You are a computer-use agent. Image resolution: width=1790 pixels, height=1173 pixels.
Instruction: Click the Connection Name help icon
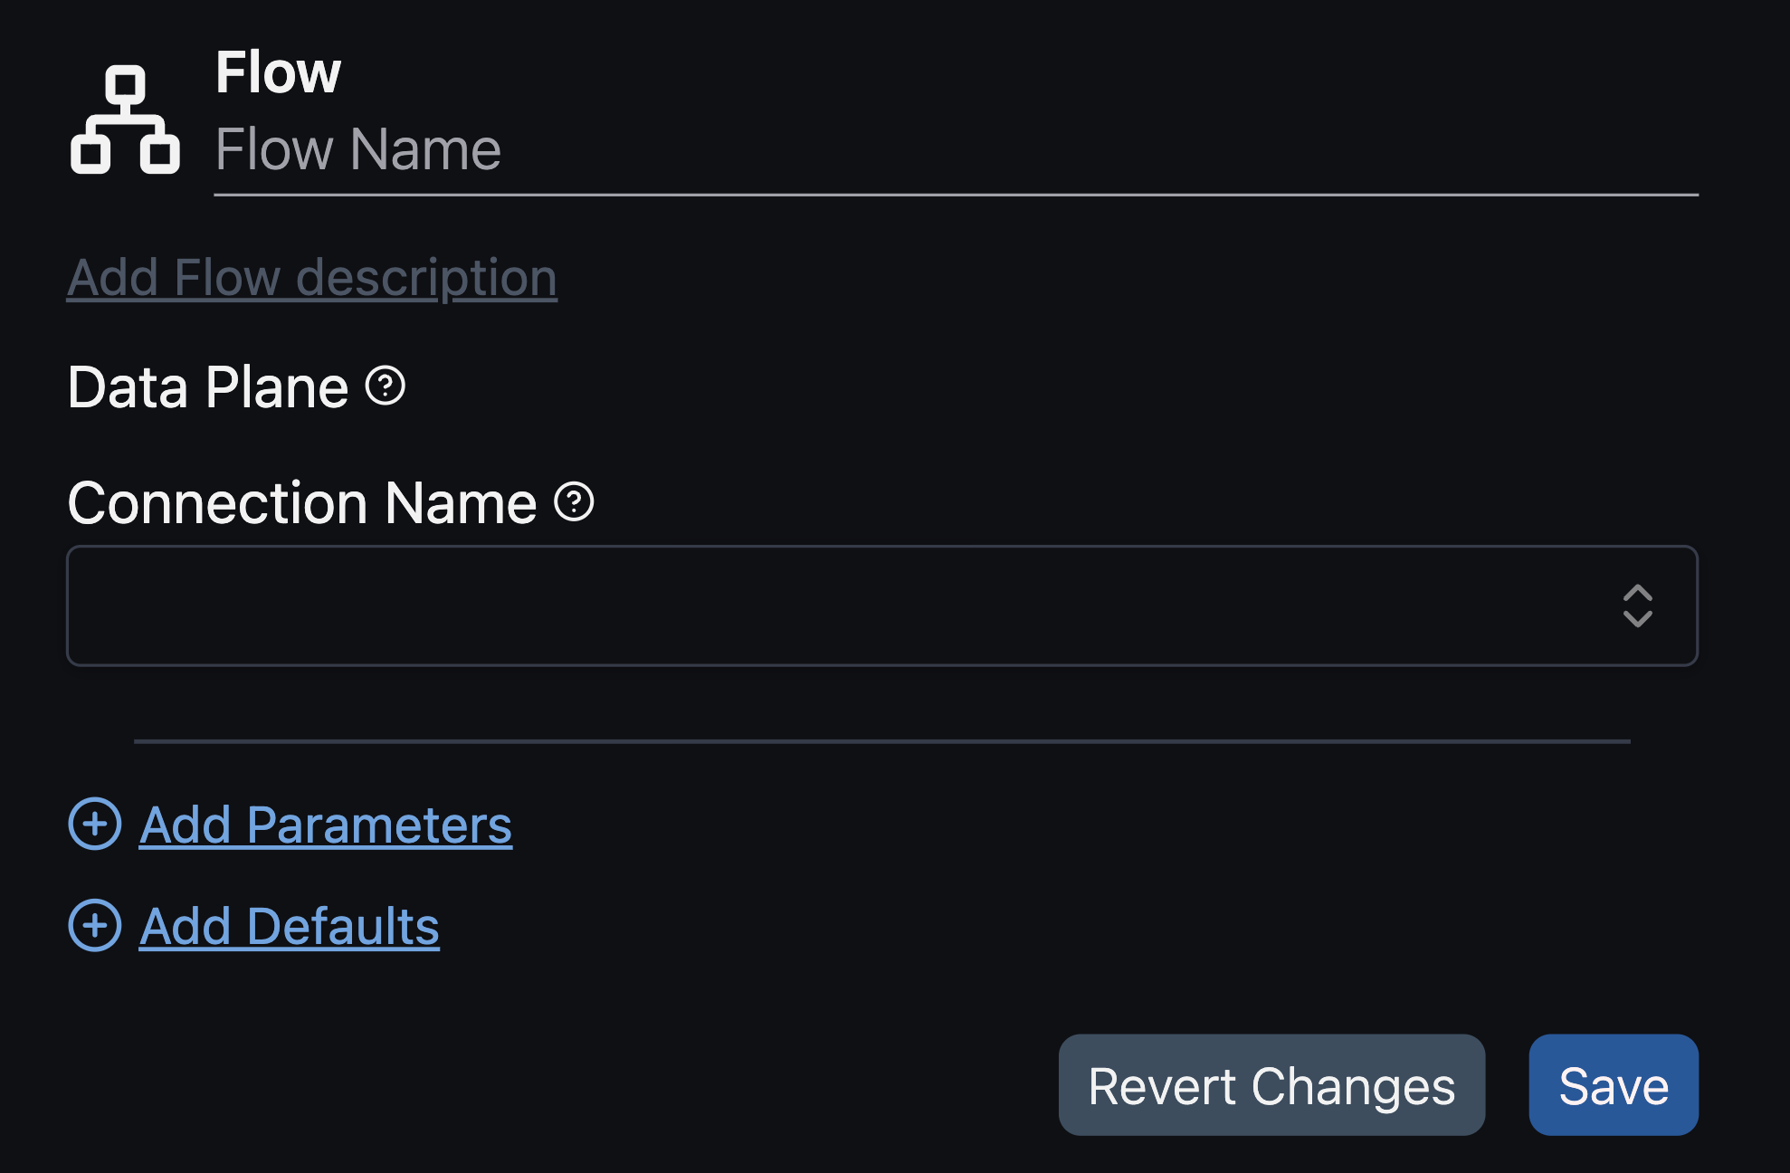[x=574, y=501]
